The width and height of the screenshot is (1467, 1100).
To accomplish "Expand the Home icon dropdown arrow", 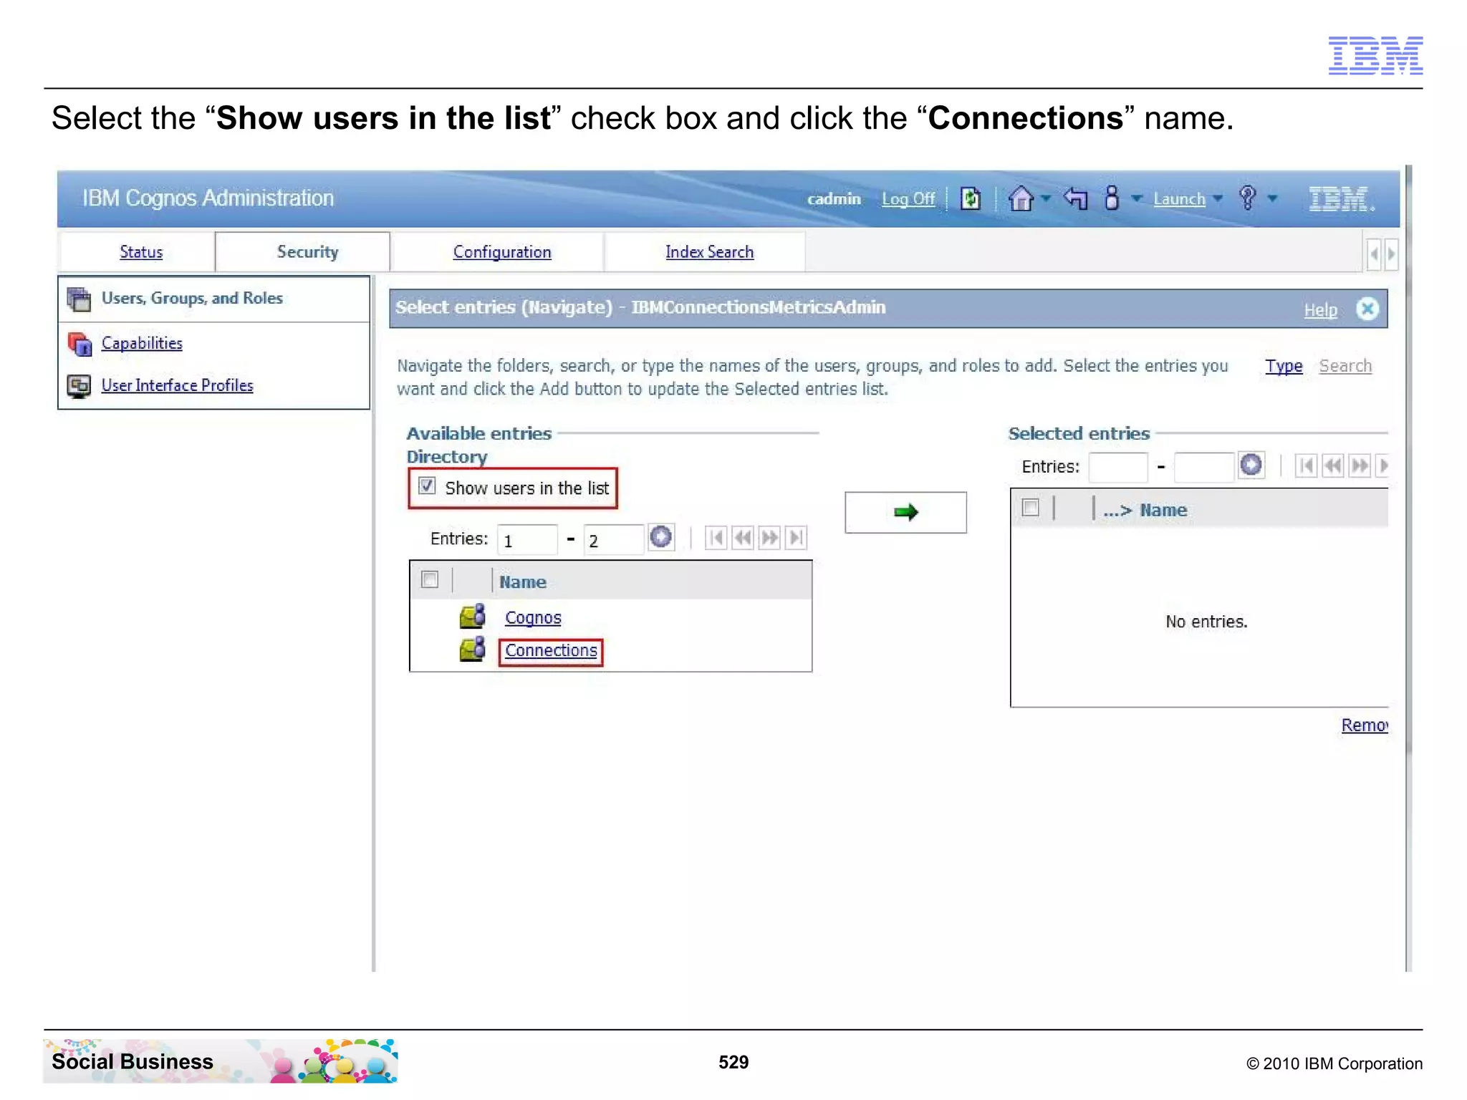I will (x=1047, y=198).
